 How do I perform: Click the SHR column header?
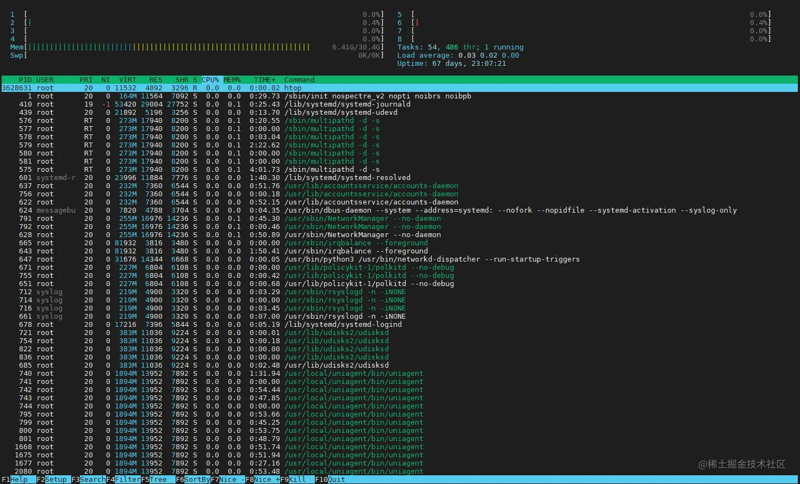[182, 80]
